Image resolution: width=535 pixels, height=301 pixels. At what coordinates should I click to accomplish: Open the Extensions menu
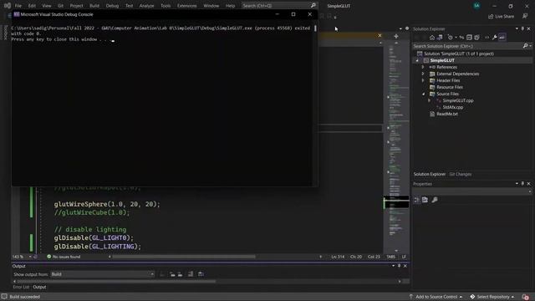coord(186,6)
